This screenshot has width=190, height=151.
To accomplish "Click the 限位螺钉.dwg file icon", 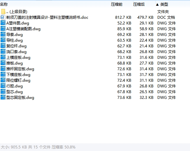I will point(3,80).
